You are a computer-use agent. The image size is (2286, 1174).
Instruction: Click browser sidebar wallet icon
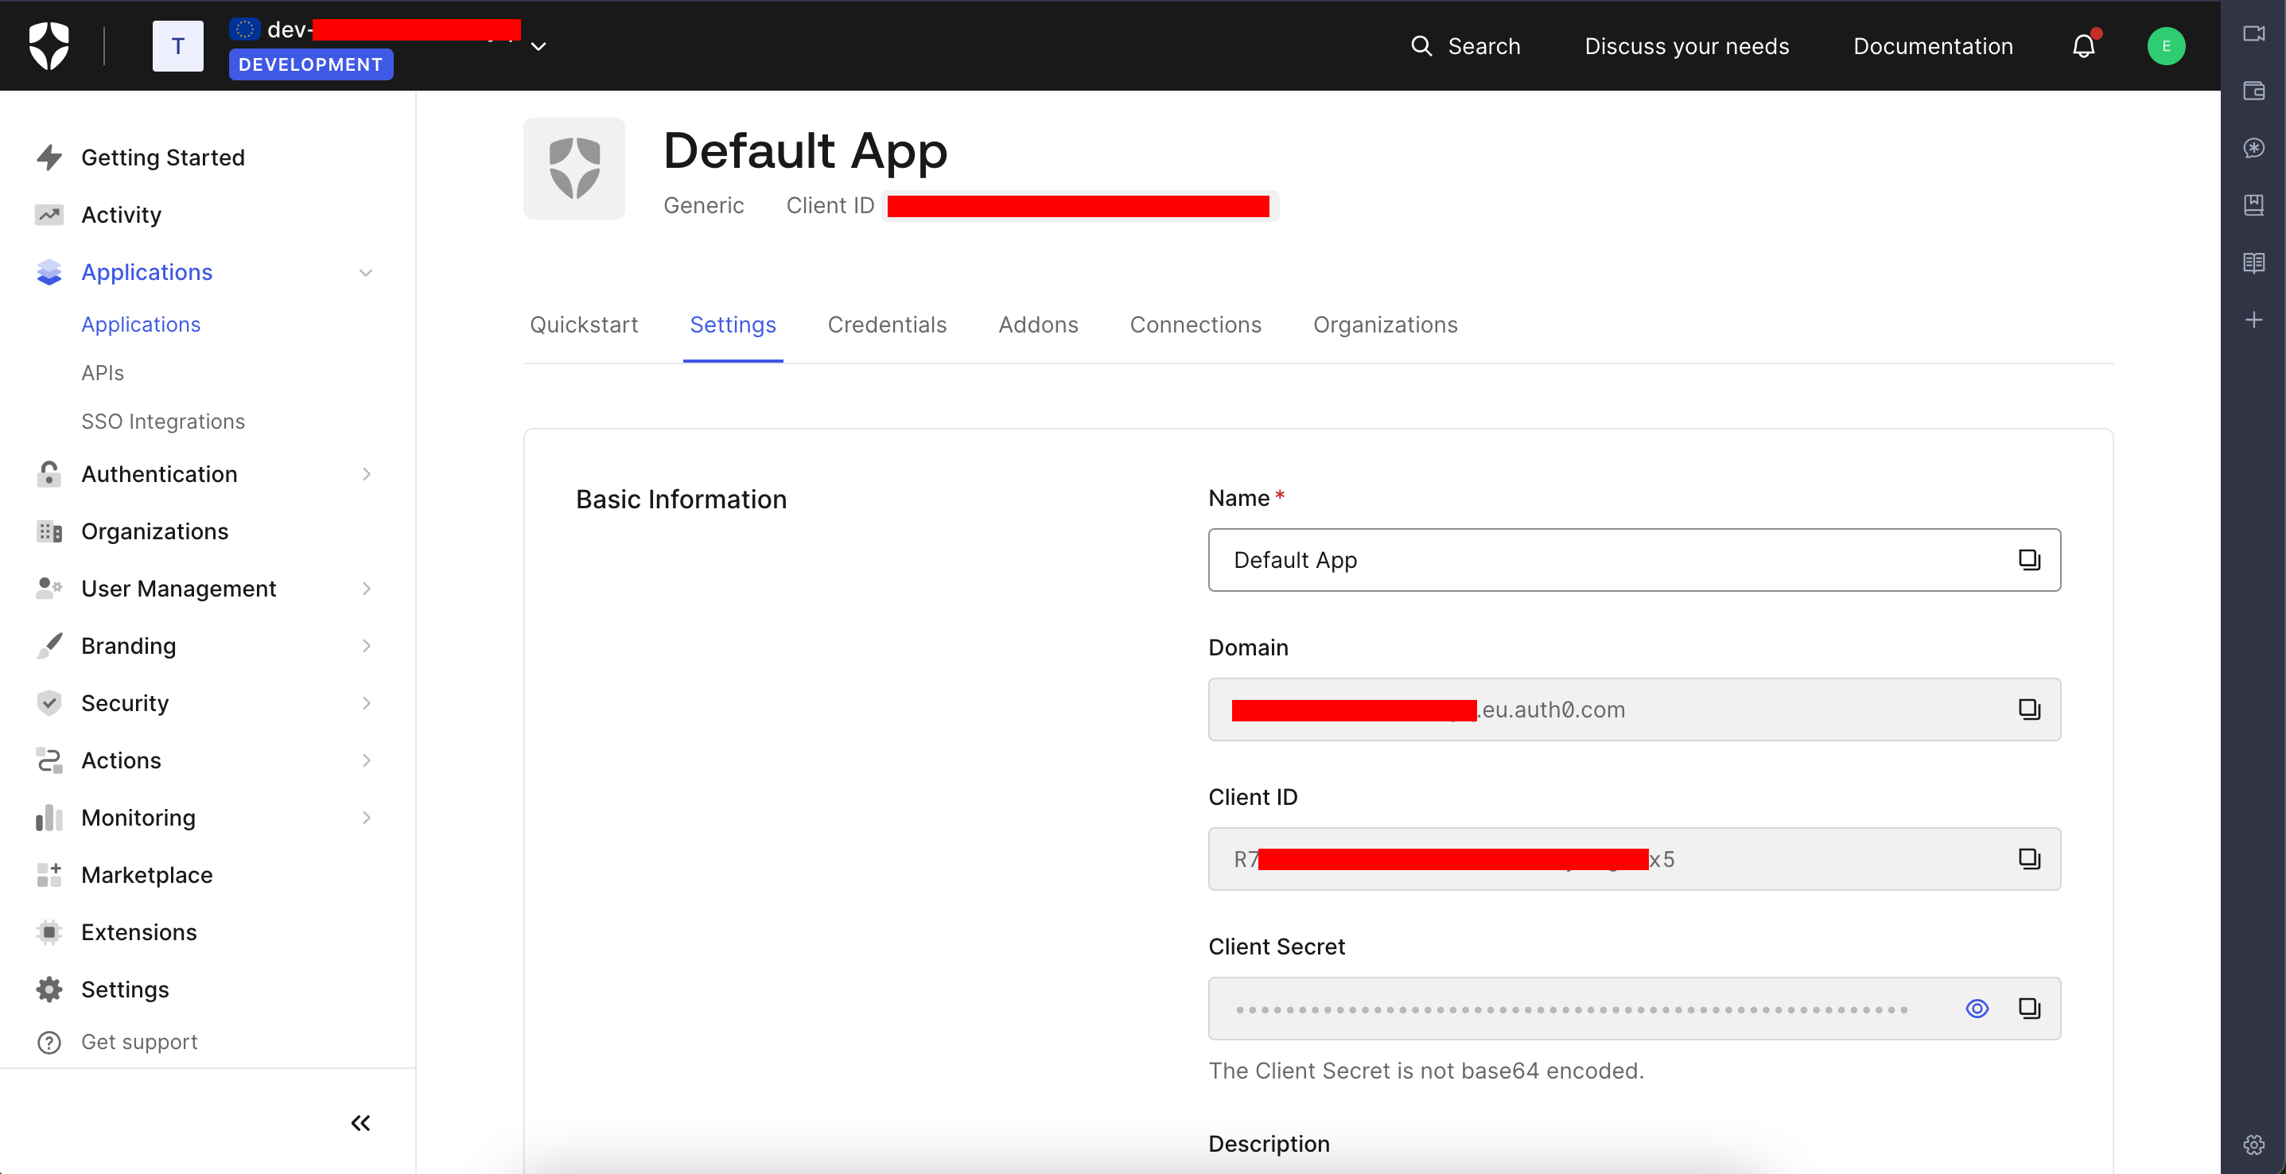(2253, 91)
